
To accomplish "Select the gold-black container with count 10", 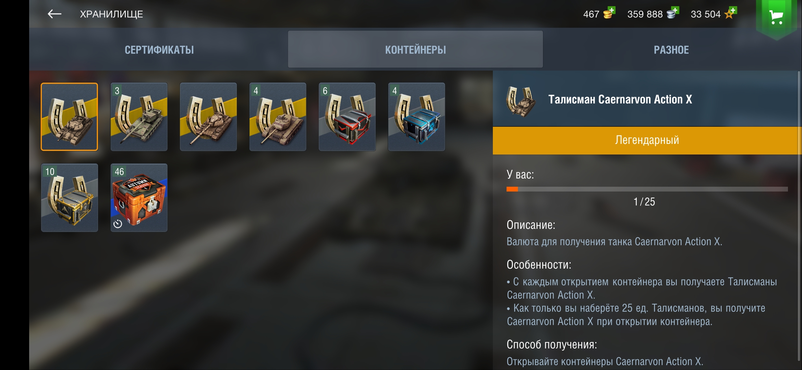I will tap(70, 198).
